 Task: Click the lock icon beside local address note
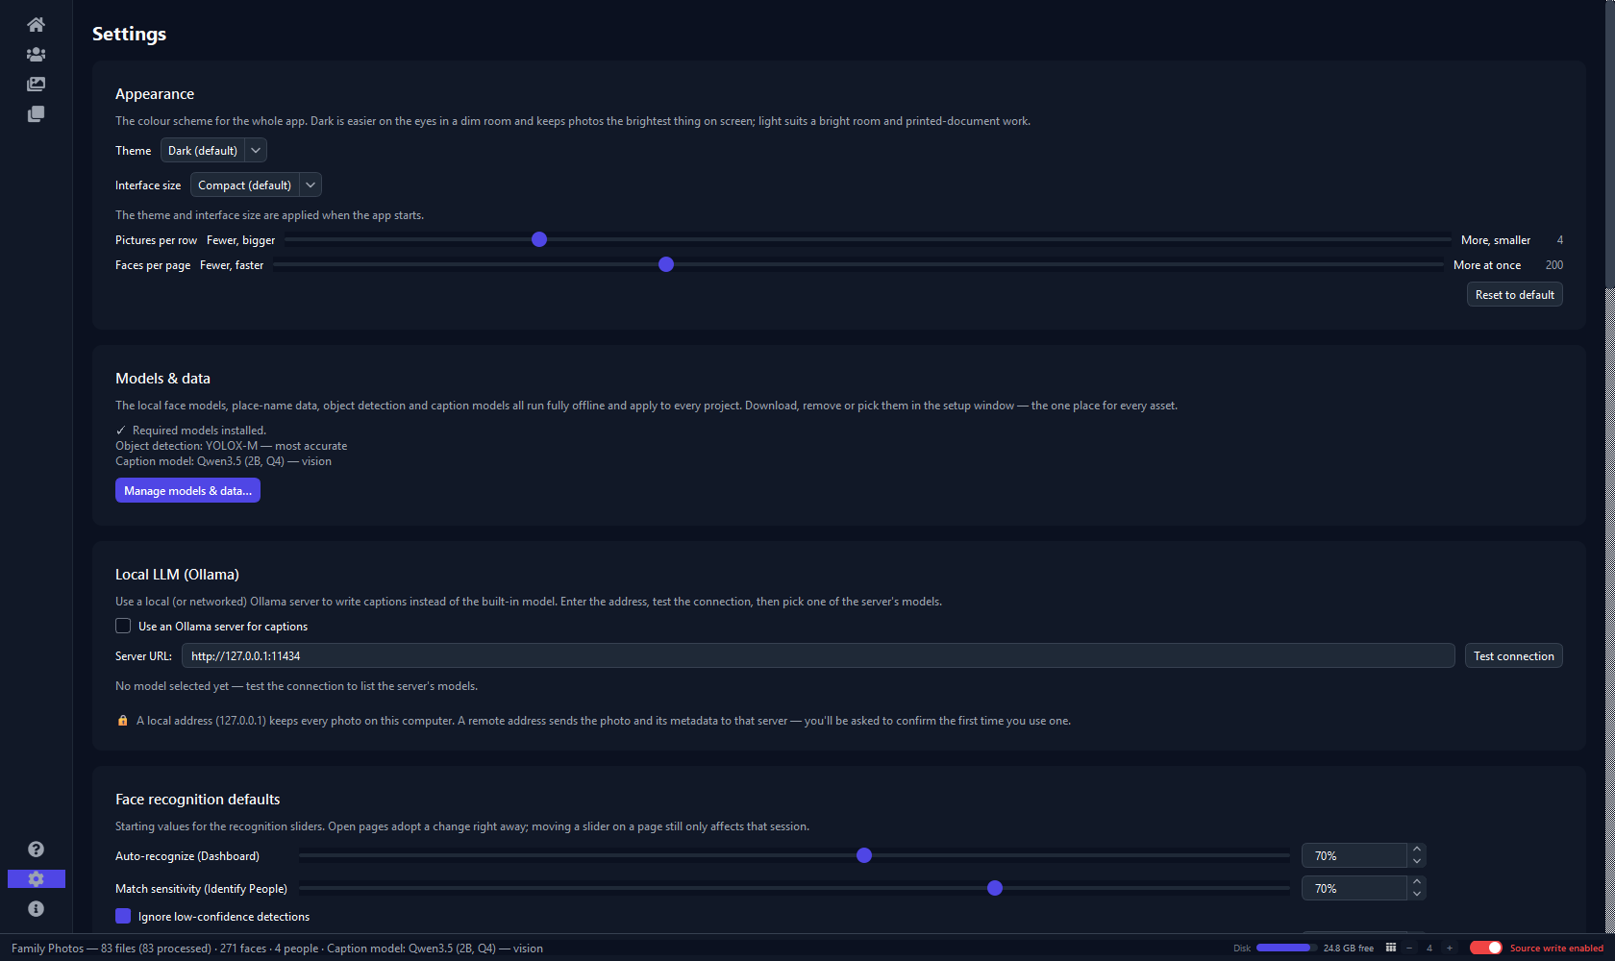point(122,721)
